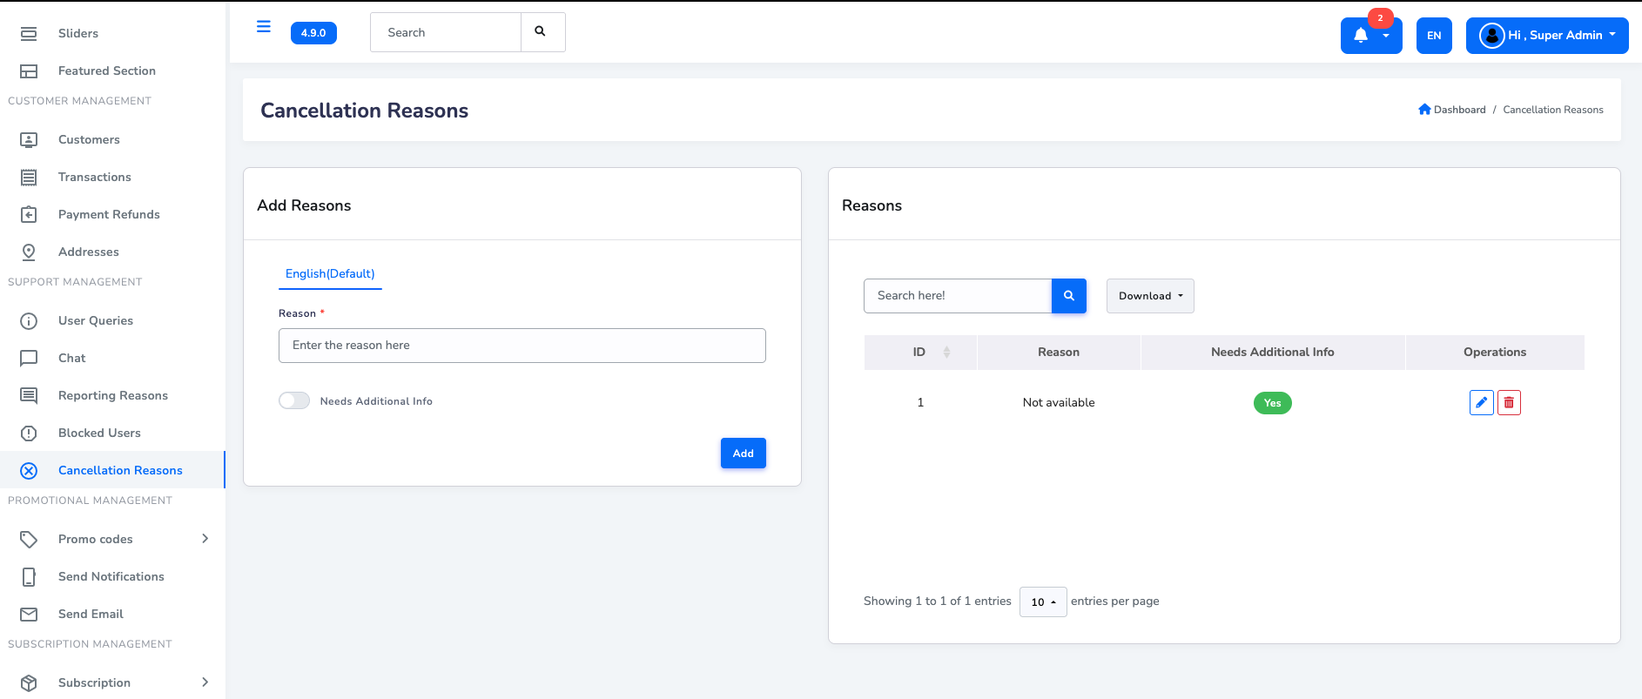Click the Payment Refunds icon
The image size is (1642, 699).
click(x=29, y=215)
